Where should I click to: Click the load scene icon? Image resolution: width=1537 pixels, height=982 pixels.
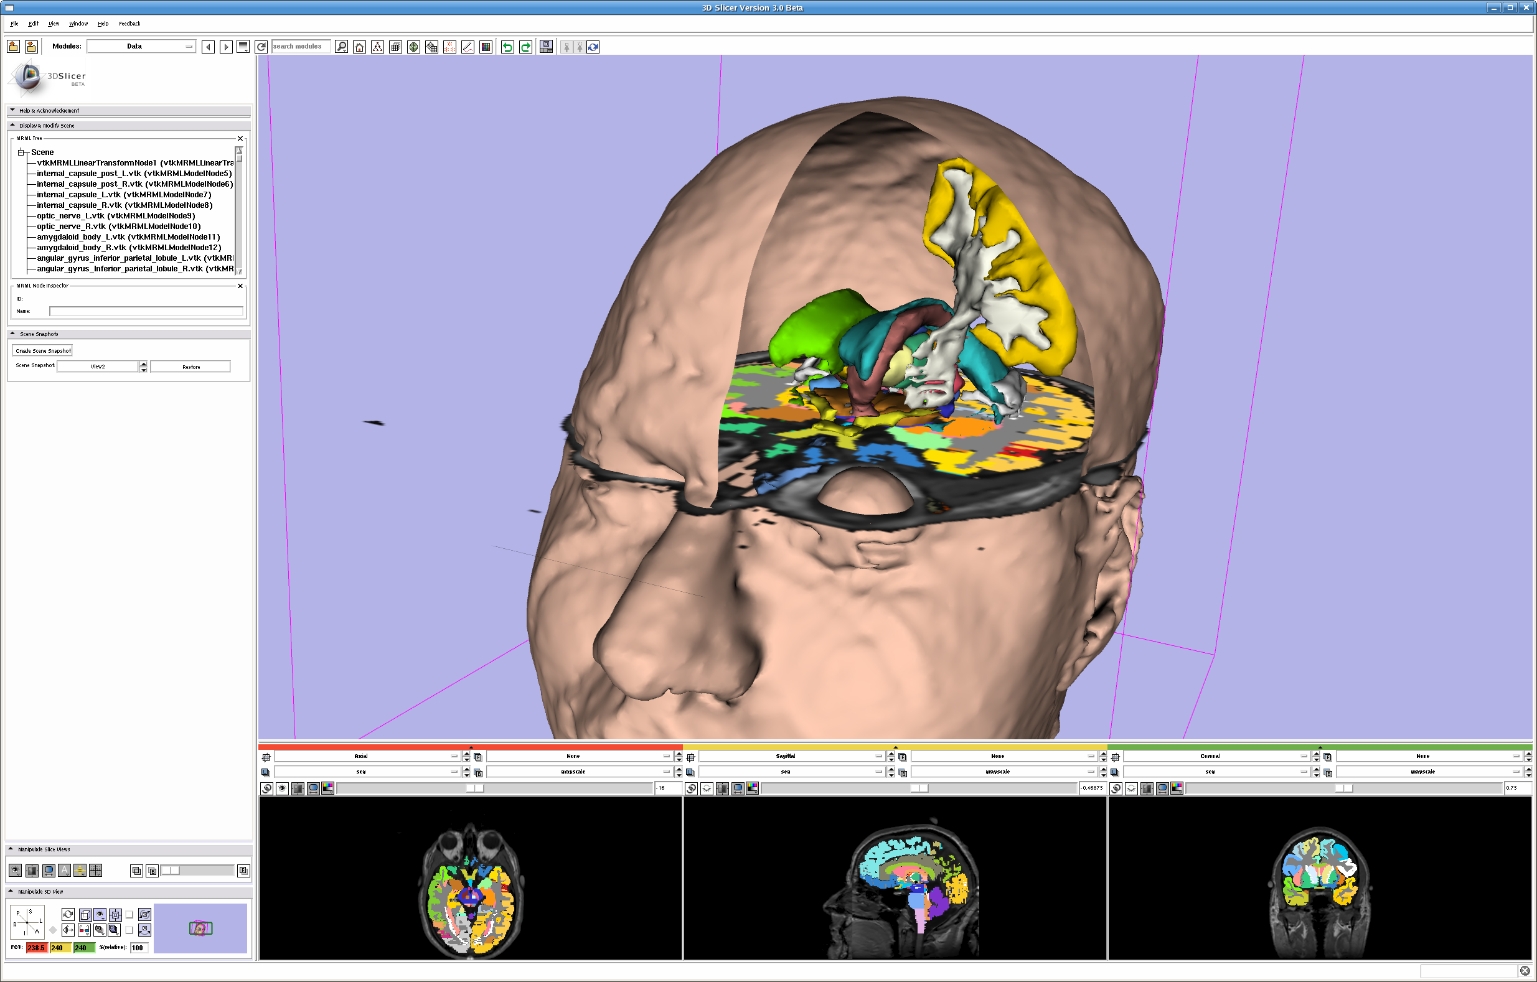point(14,47)
